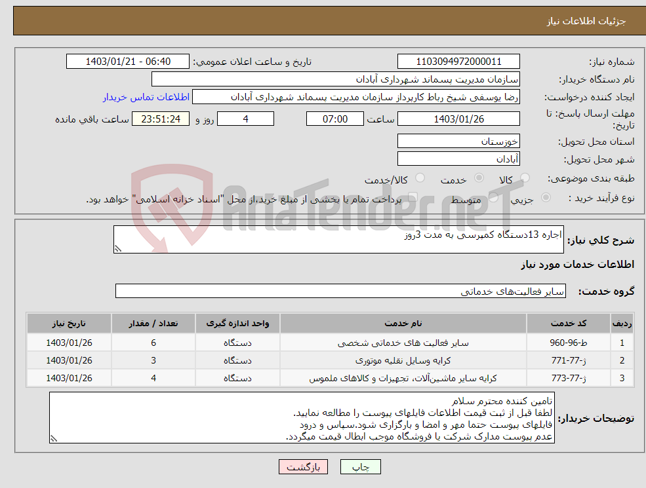646x488 pixels.
Task: Click the تعداد / مقدار column header
Action: coord(153,324)
